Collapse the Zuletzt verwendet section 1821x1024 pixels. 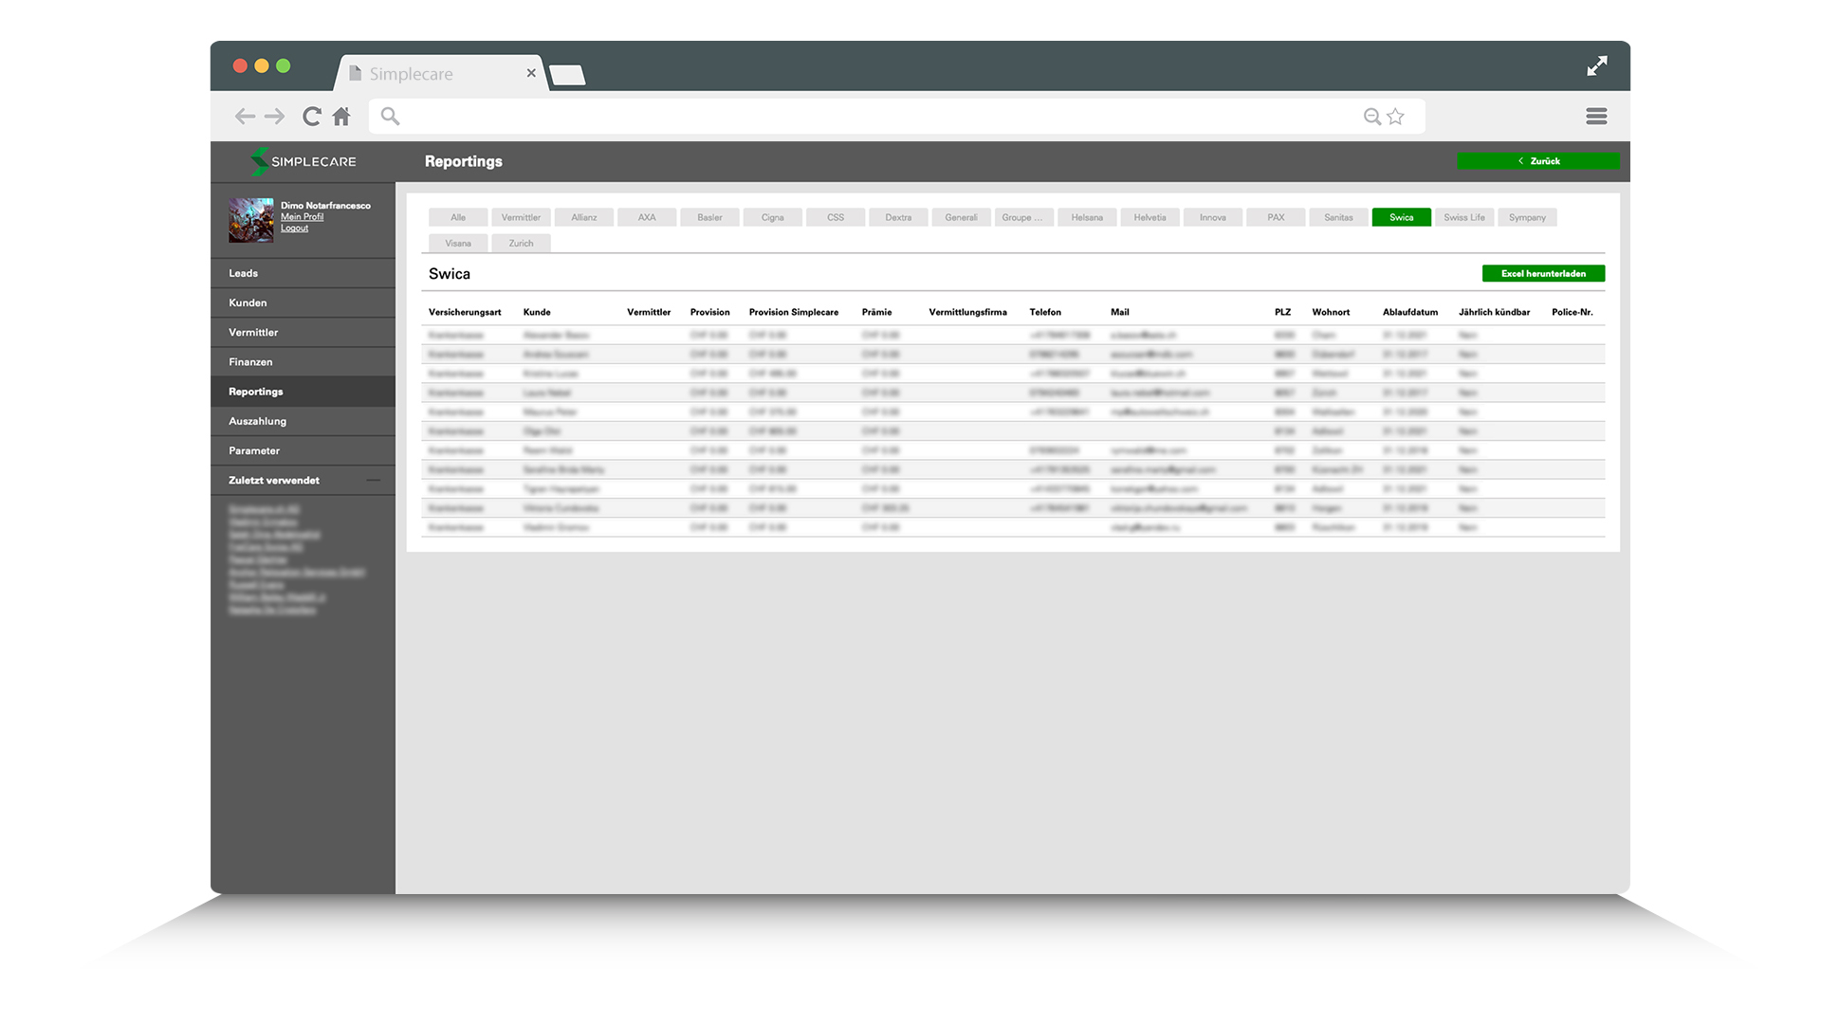[x=374, y=481]
